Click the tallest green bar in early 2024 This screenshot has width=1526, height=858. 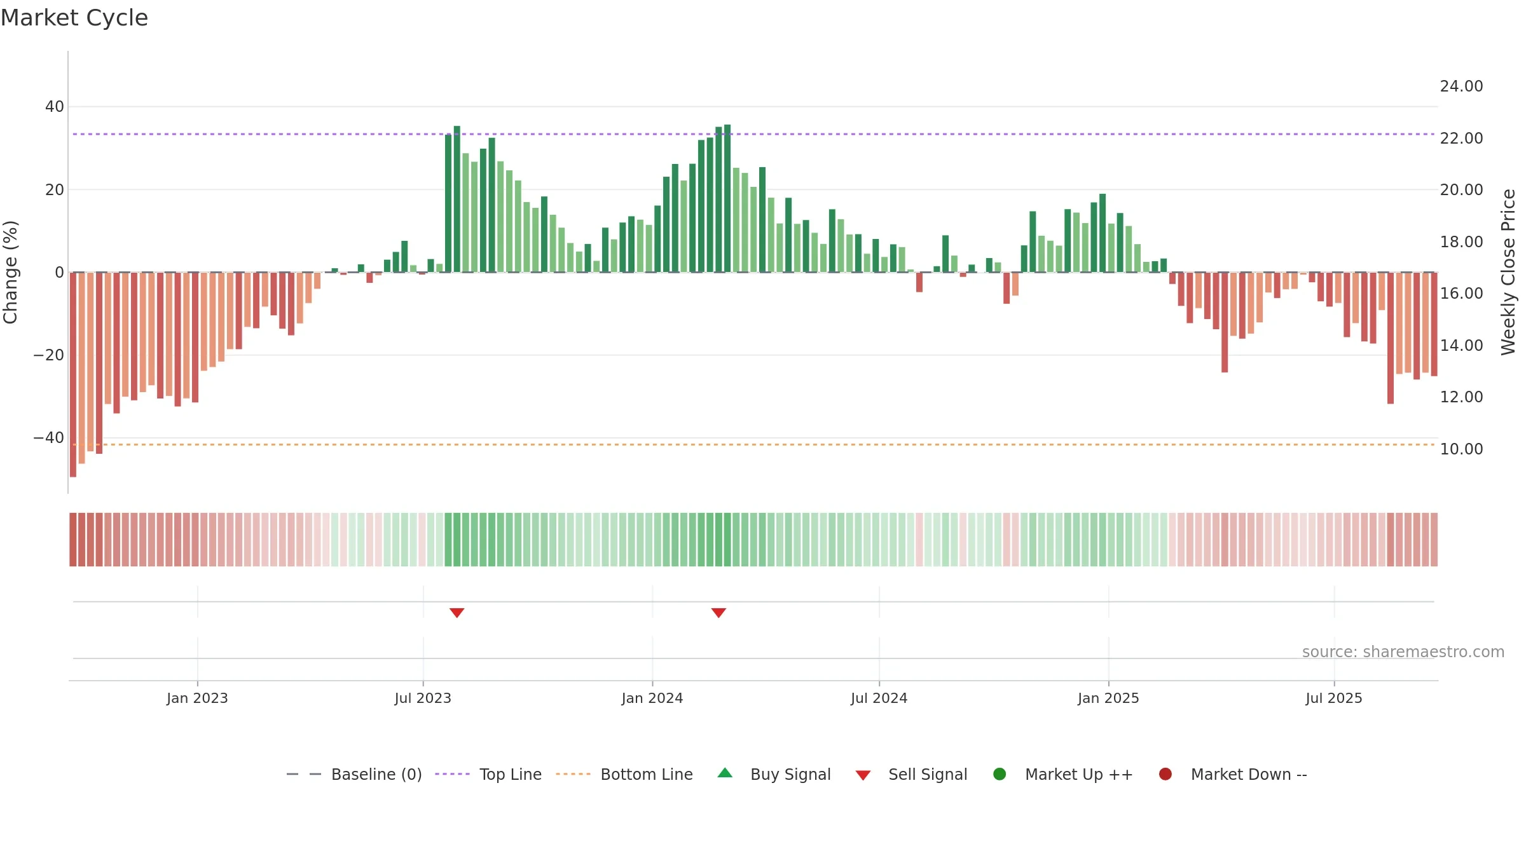click(x=727, y=198)
